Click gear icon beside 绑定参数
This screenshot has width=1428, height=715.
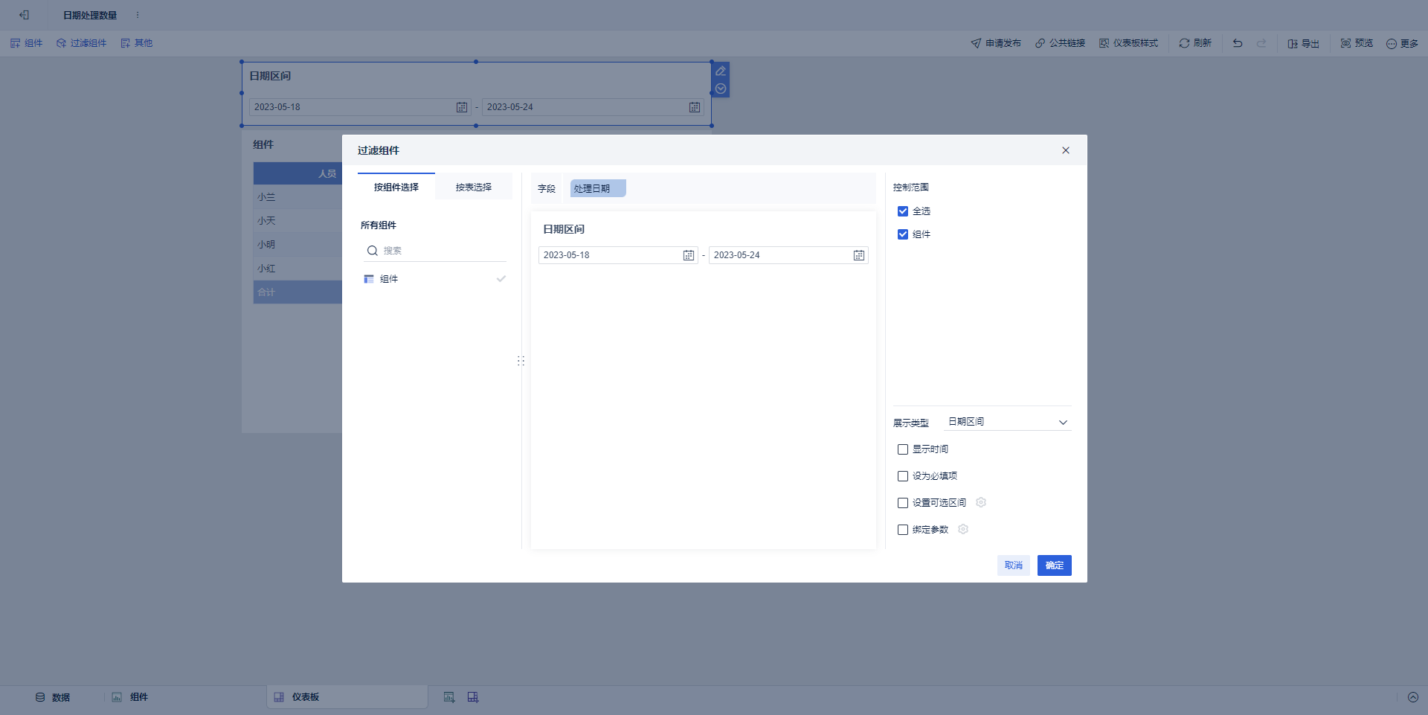(963, 529)
